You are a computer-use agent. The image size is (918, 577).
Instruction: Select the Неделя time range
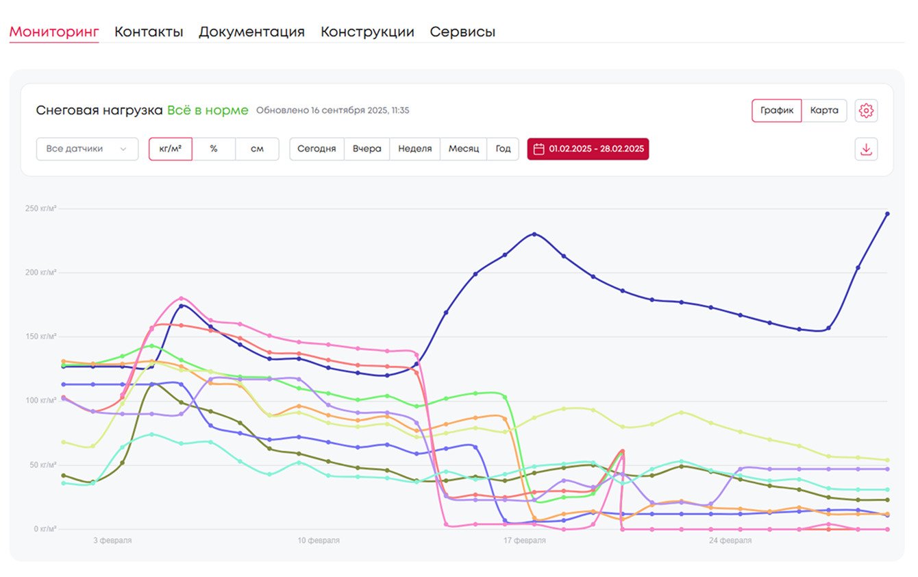[x=415, y=149]
